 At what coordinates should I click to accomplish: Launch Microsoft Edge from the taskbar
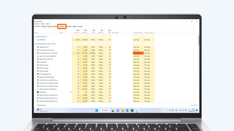coord(127,110)
